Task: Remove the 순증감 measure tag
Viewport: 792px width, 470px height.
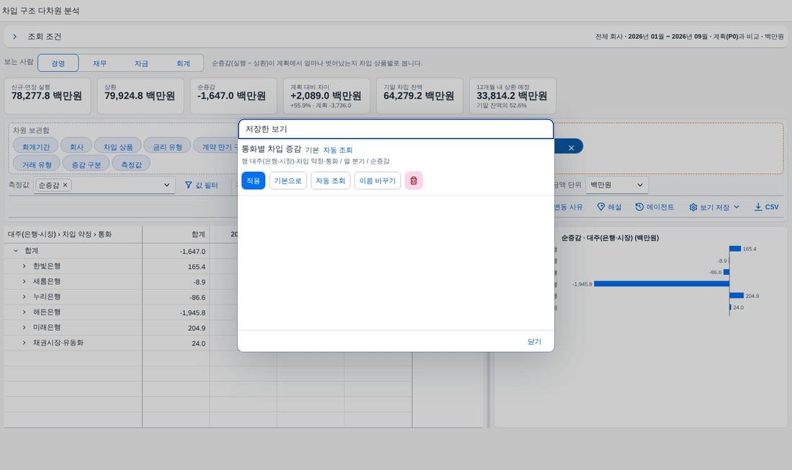Action: 65,185
